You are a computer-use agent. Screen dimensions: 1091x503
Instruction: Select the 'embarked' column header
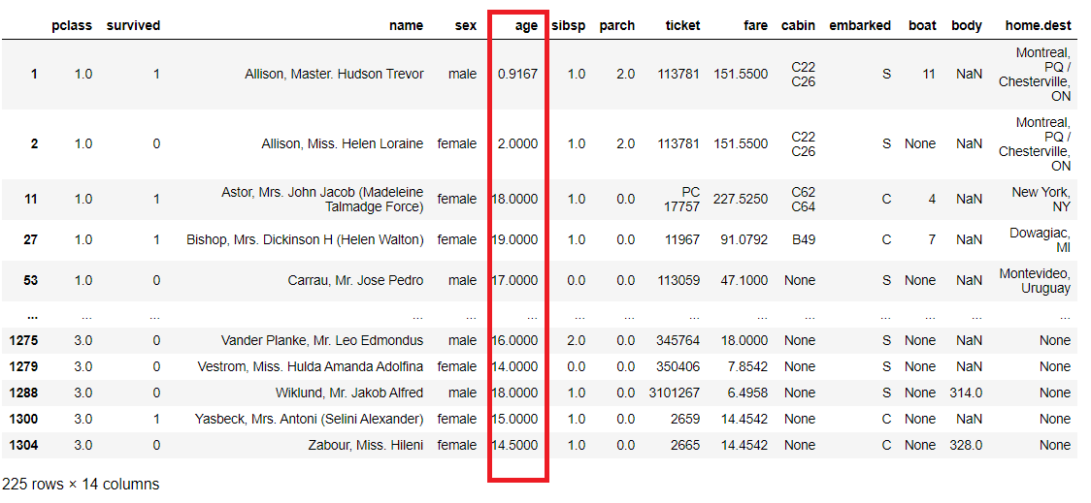click(x=859, y=26)
